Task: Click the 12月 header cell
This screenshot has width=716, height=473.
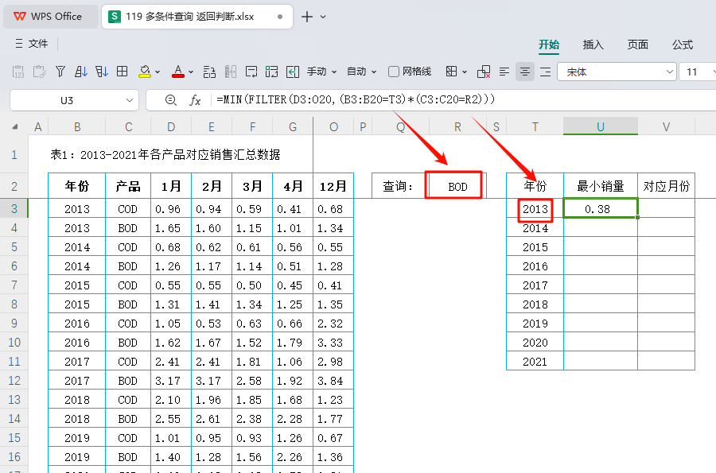Action: (x=333, y=186)
